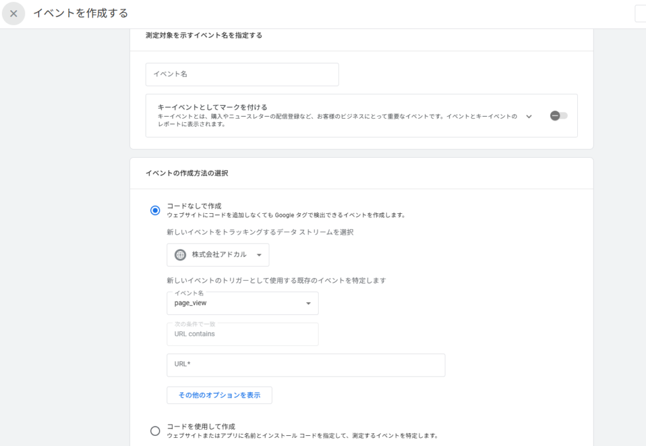Click the top イベント名 text field
The width and height of the screenshot is (646, 446).
pos(242,74)
